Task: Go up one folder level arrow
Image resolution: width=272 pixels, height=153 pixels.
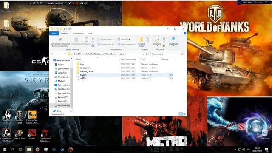Action: (65, 54)
